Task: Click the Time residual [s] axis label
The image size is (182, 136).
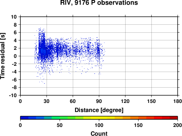Action: (3, 56)
